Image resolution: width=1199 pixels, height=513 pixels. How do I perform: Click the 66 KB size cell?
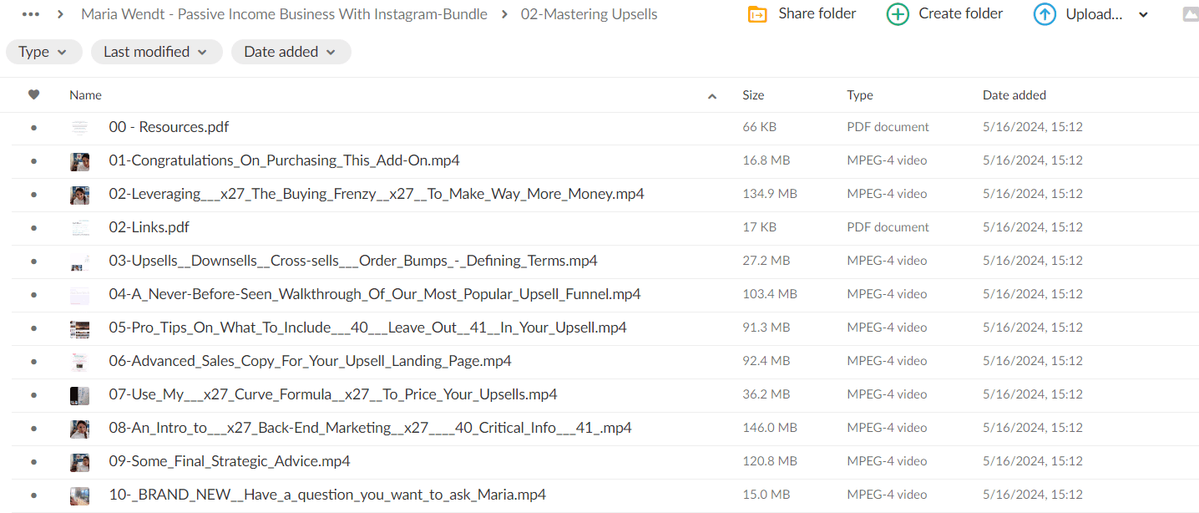tap(759, 127)
